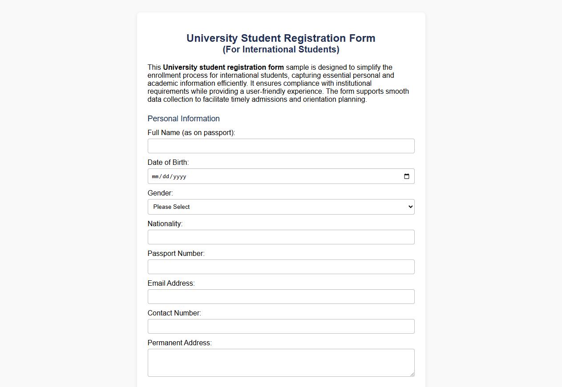
Task: Click the mm segment of the date field
Action: [x=155, y=176]
